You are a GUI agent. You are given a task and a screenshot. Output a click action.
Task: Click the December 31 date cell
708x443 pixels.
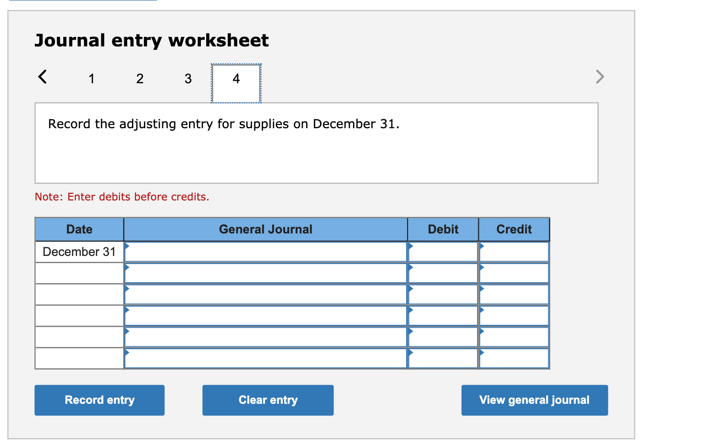78,251
